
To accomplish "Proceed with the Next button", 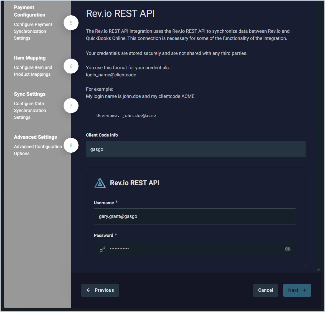I will [297, 290].
